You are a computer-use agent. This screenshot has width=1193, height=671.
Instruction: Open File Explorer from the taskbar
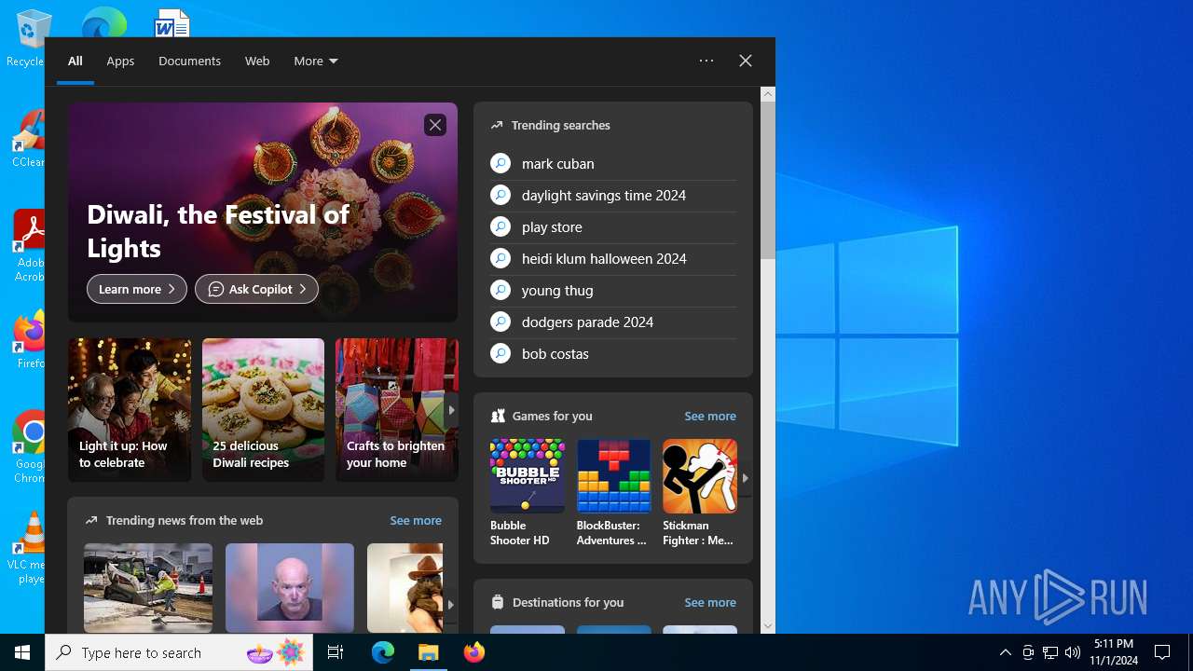click(x=429, y=652)
